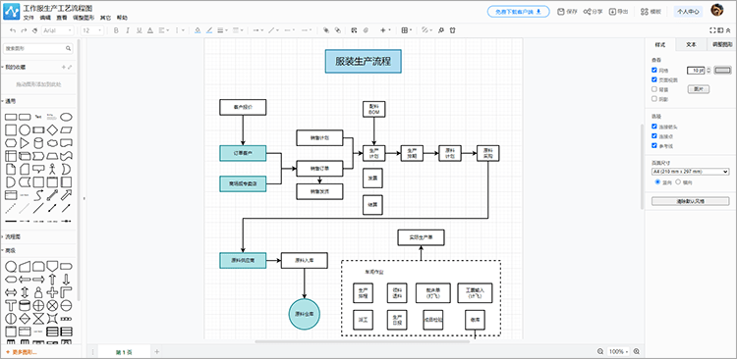Viewport: 737px width, 359px height.
Task: Click the find magnifier icon in toolbar
Action: click(441, 30)
